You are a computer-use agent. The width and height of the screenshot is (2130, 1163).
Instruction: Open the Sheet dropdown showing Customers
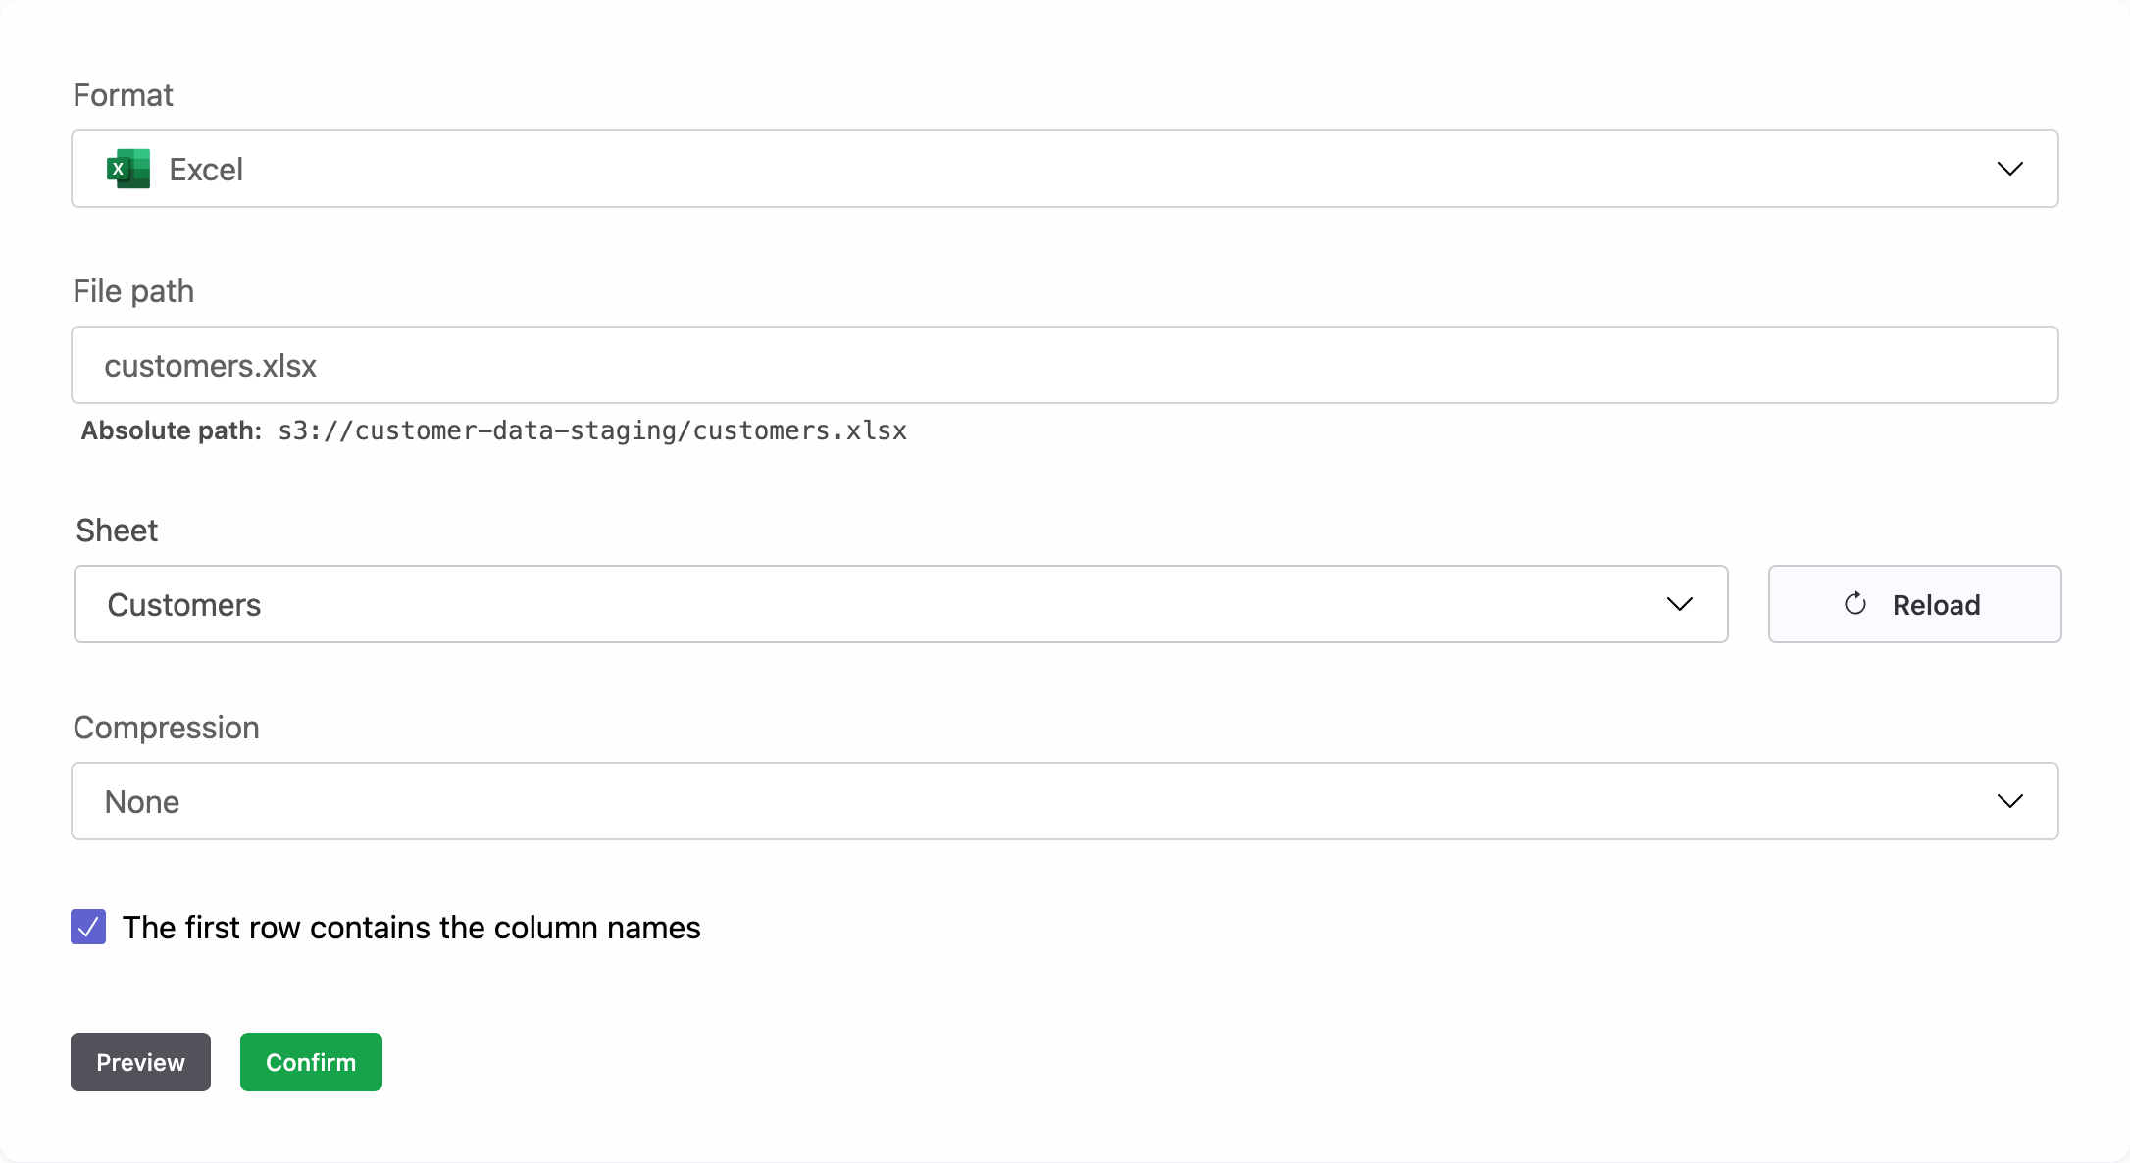tap(899, 604)
